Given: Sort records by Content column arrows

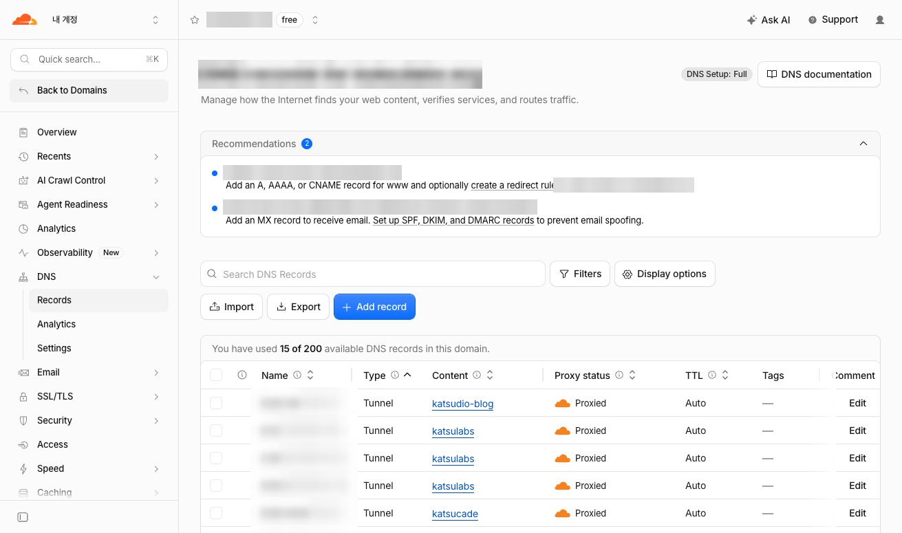Looking at the screenshot, I should pos(490,376).
